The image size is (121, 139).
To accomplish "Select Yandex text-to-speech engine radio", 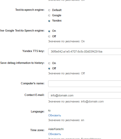I will click(x=49, y=21).
